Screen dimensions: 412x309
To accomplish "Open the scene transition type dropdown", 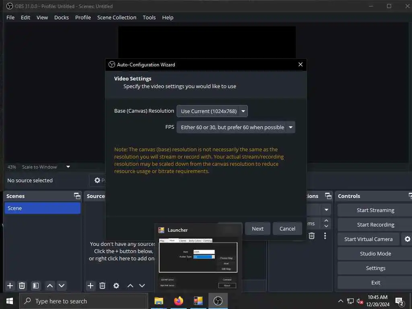I will pyautogui.click(x=326, y=210).
